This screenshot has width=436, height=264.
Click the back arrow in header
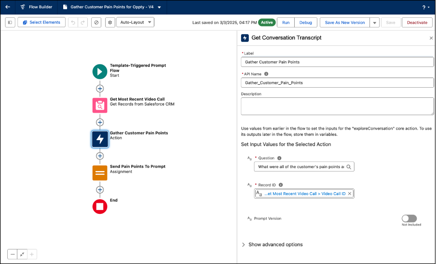[8, 7]
